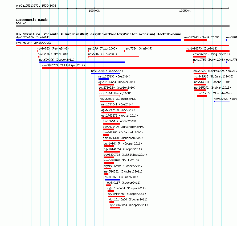Click the grey 5q33.2 cytogenetic band bar
The width and height of the screenshot is (237, 226).
122,26
